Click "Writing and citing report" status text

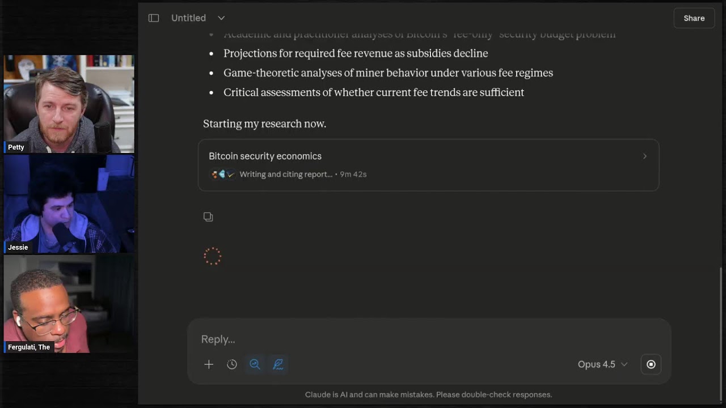(x=286, y=175)
